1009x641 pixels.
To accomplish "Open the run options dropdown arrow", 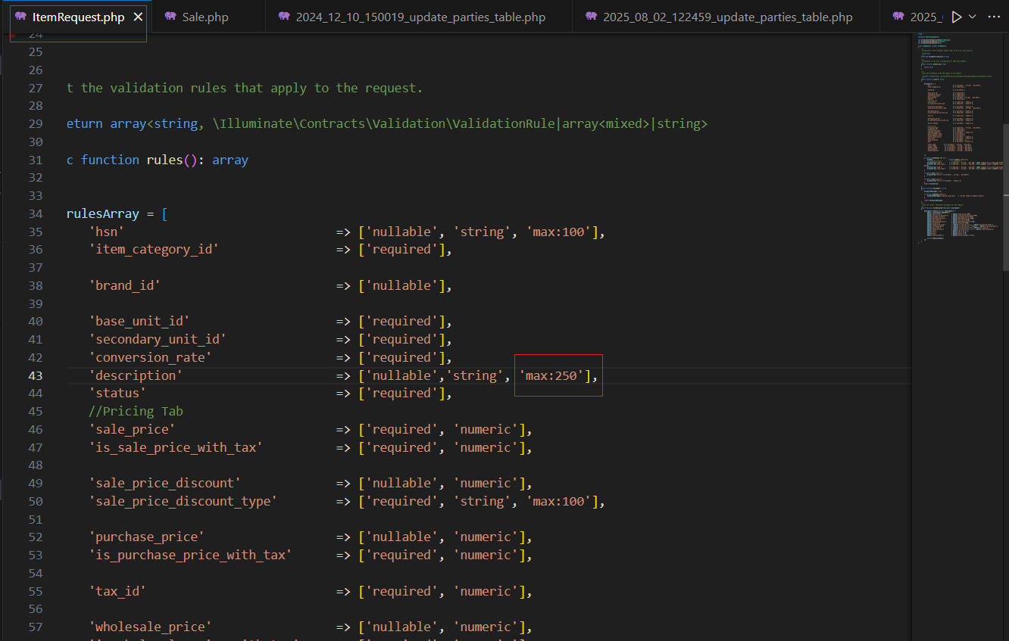I will coord(973,17).
